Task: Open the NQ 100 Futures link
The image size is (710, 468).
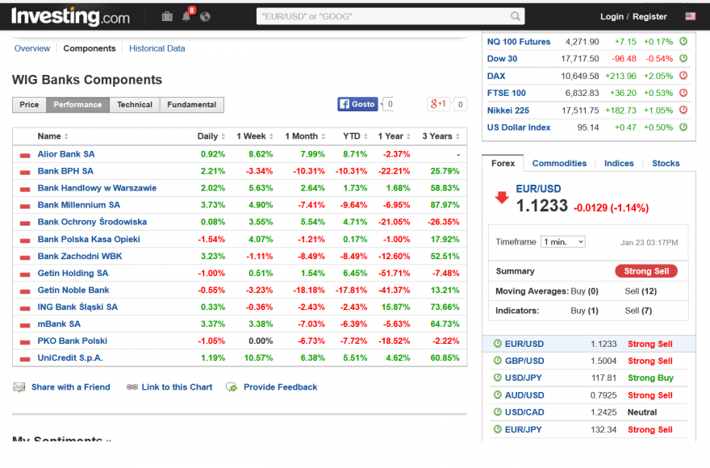Action: pyautogui.click(x=519, y=42)
